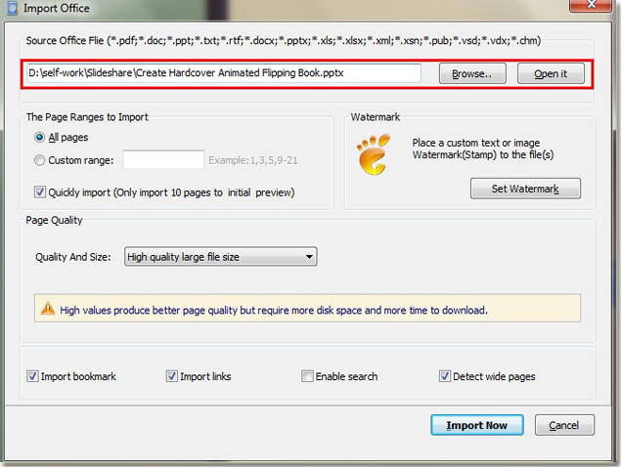
Task: Click the yellow warning triangle icon
Action: [x=48, y=308]
